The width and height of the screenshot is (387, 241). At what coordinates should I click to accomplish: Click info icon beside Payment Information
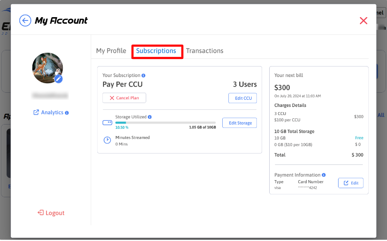pos(324,175)
